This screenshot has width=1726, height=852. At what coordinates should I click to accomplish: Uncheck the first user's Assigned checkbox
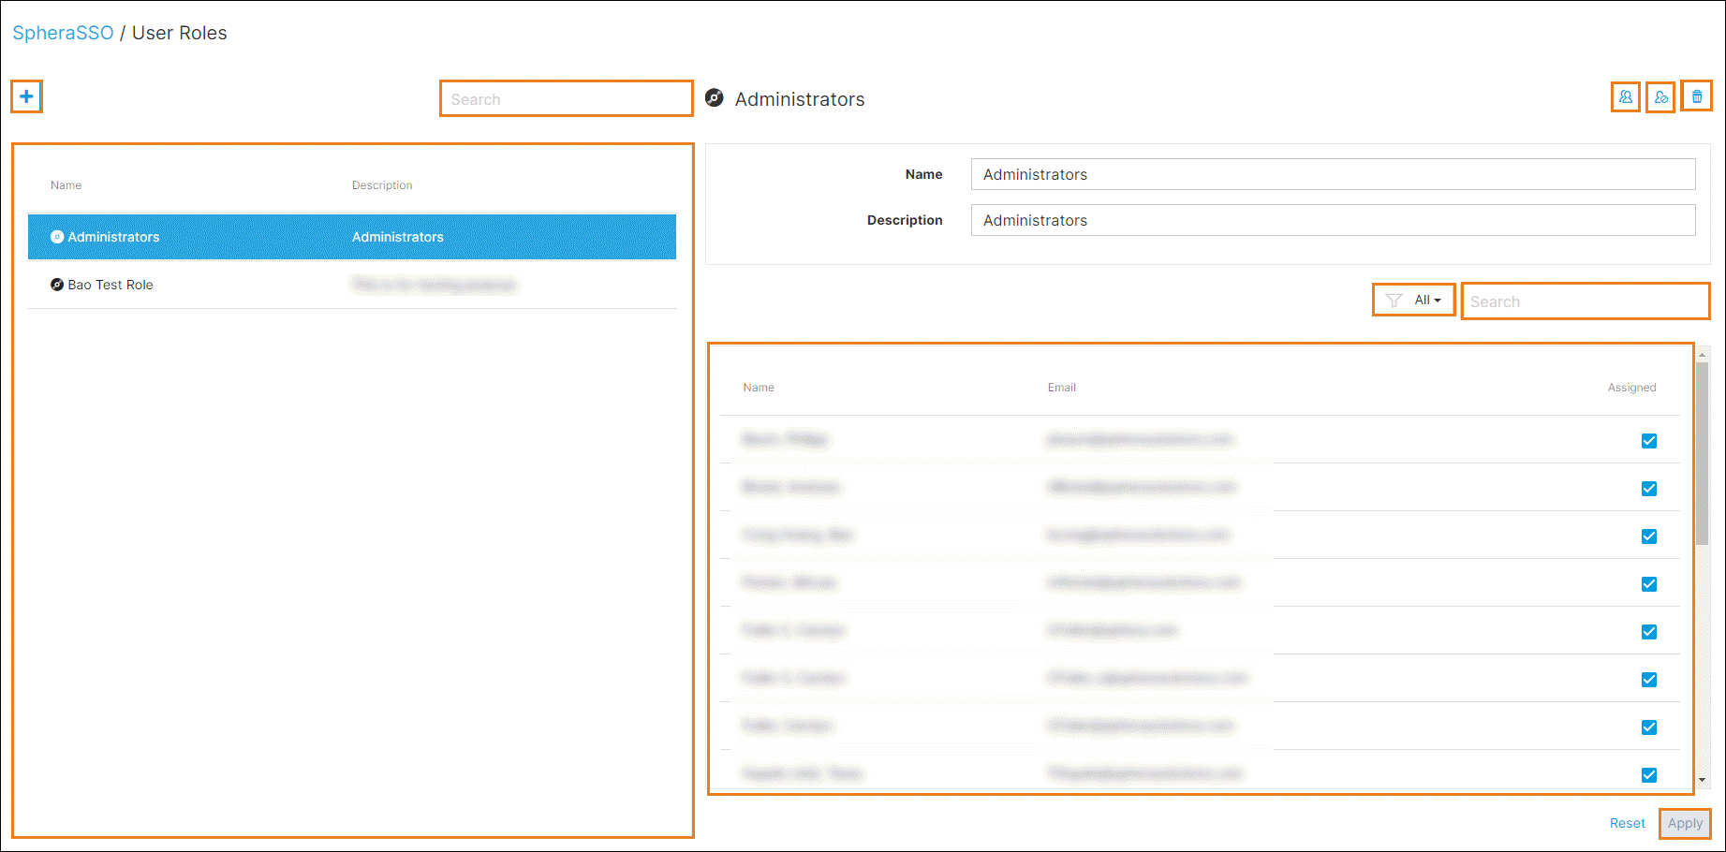tap(1648, 441)
